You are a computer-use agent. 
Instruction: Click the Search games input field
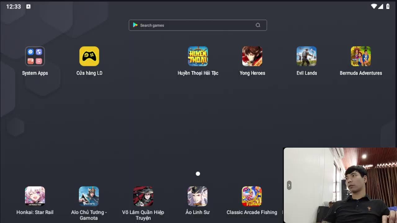tap(198, 25)
